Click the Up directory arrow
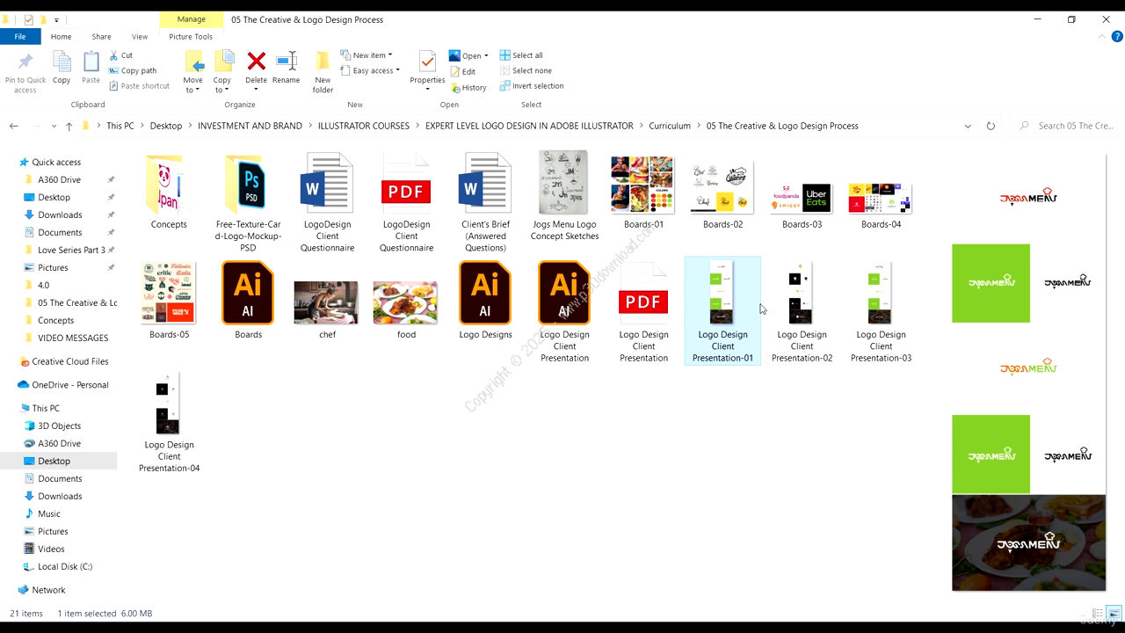1125x633 pixels. coord(69,126)
